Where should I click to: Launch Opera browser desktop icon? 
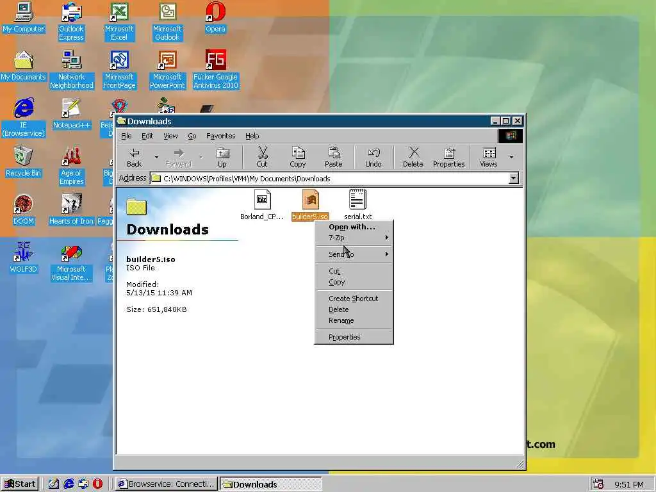coord(215,19)
